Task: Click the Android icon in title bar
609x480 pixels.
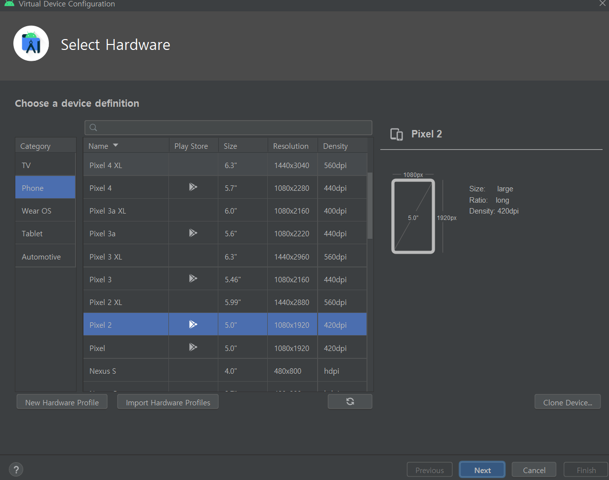Action: [x=9, y=3]
